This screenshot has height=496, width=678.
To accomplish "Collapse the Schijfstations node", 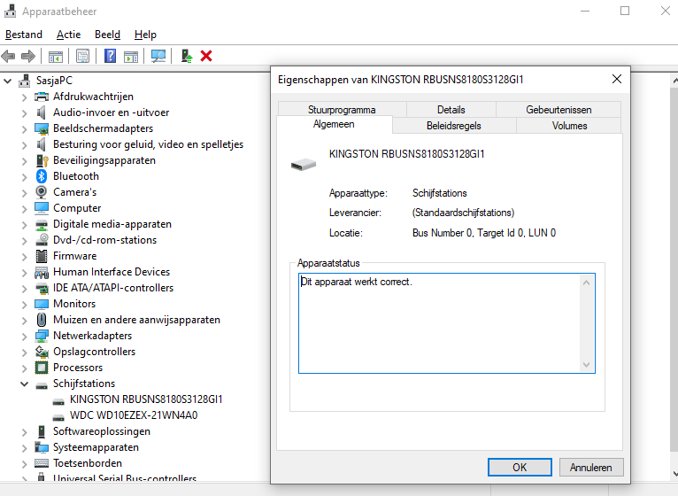I will 25,384.
